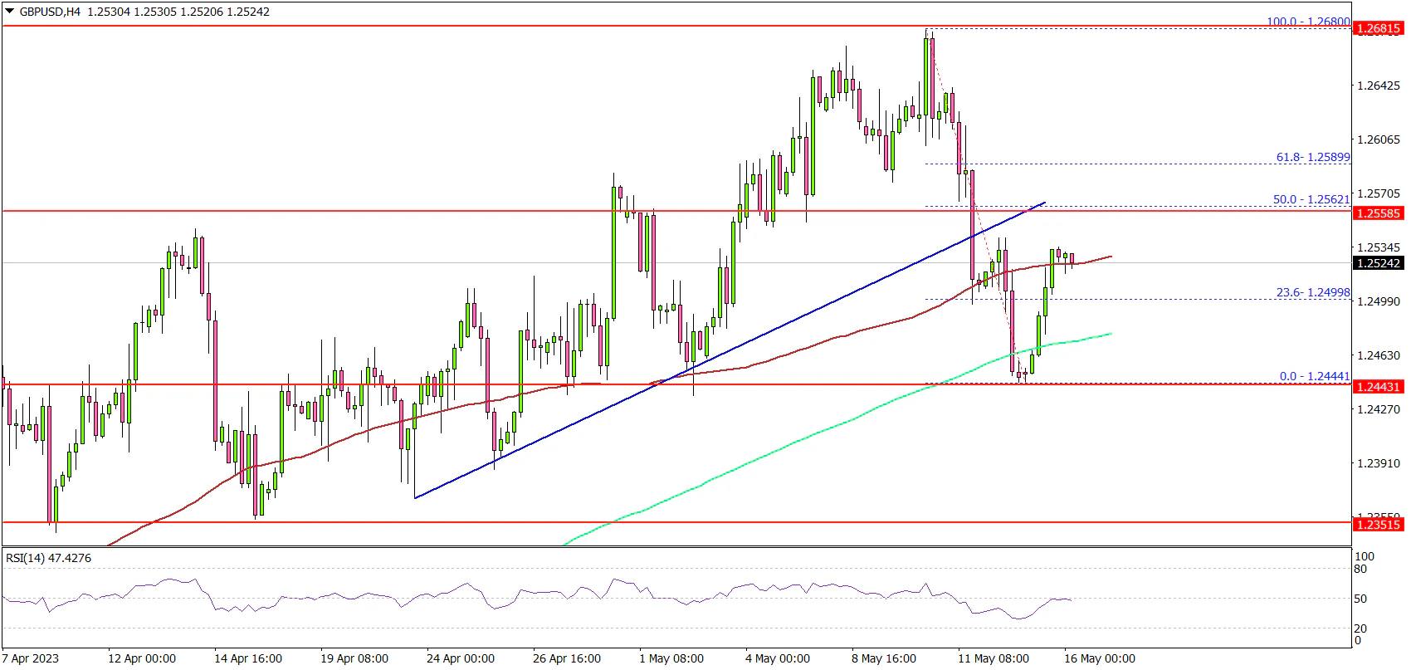Click the red 1.23515 price level tag
Image resolution: width=1411 pixels, height=670 pixels.
pyautogui.click(x=1378, y=524)
